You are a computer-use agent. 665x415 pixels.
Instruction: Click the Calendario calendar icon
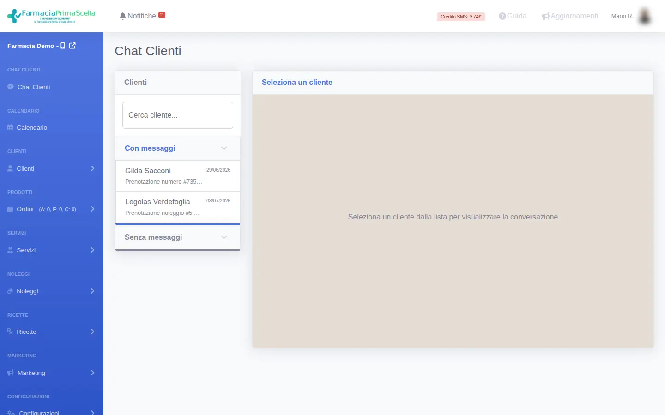(x=10, y=127)
